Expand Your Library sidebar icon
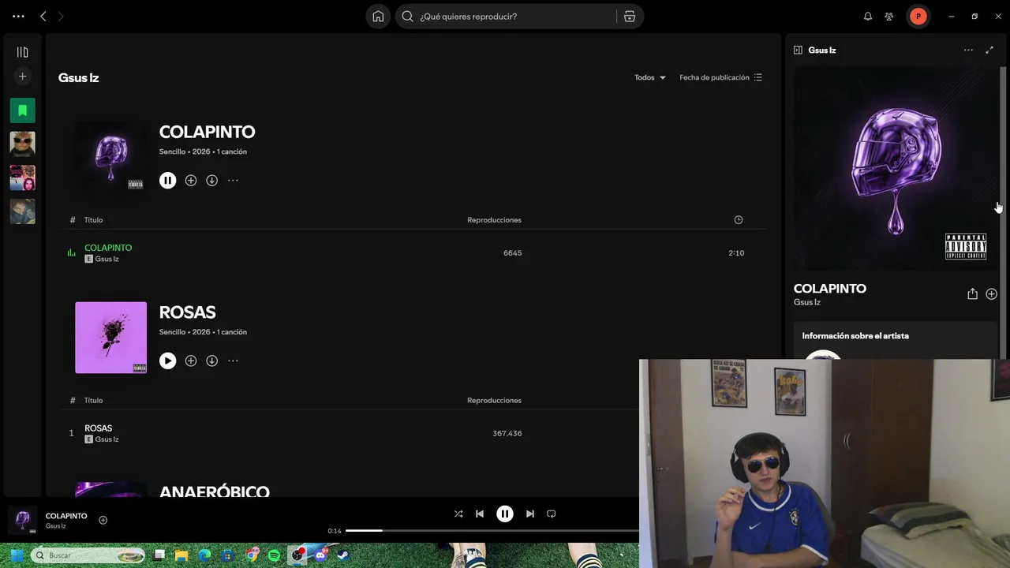 click(22, 52)
